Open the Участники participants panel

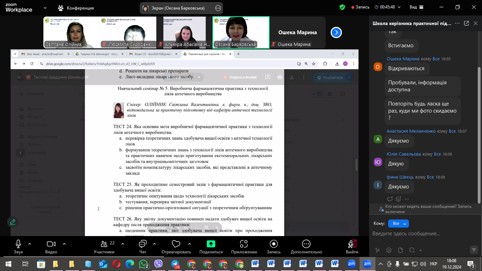pos(104,247)
